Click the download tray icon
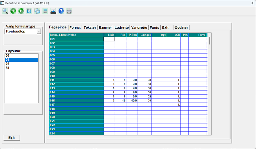Image resolution: width=256 pixels, height=149 pixels. [53, 11]
